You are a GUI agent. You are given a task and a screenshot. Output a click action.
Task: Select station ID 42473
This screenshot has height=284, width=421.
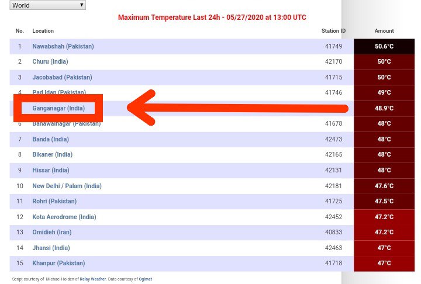point(333,139)
